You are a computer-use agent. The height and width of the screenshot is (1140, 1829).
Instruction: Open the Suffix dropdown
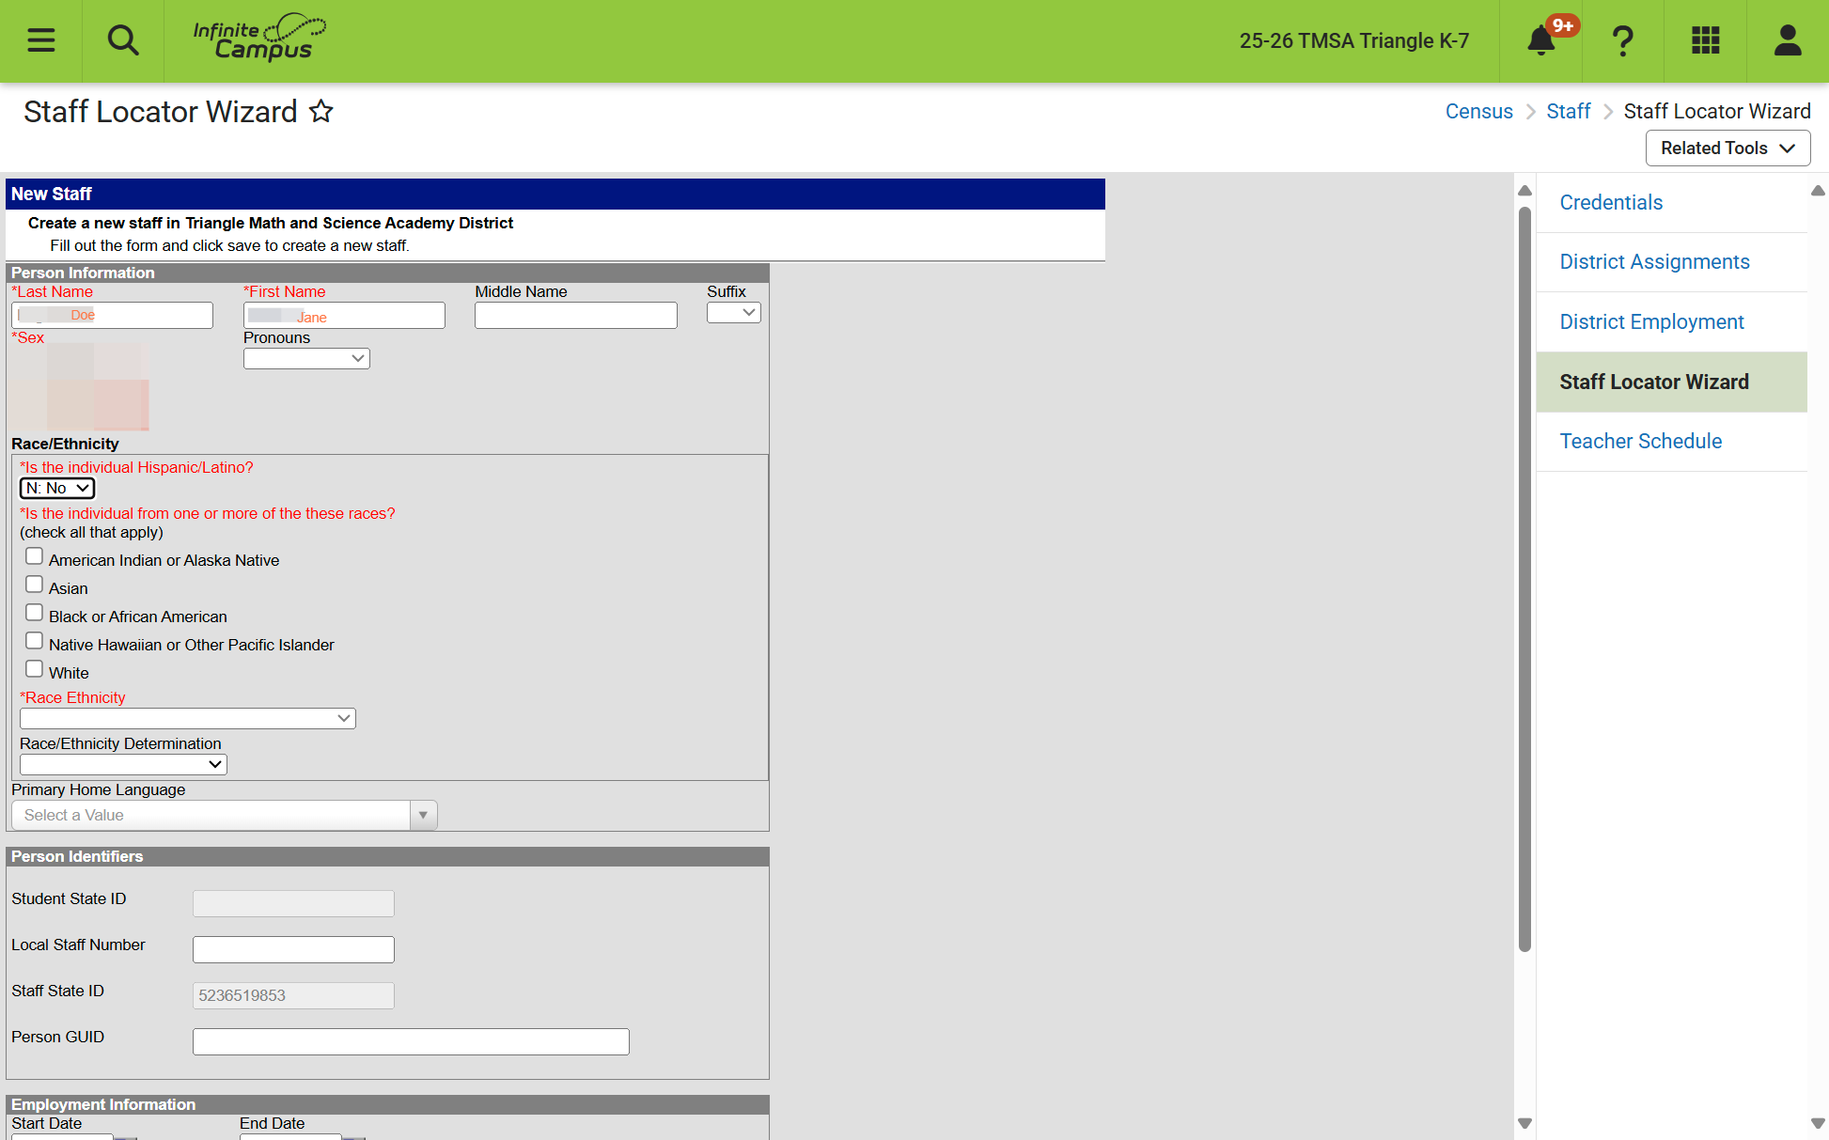[x=734, y=313]
